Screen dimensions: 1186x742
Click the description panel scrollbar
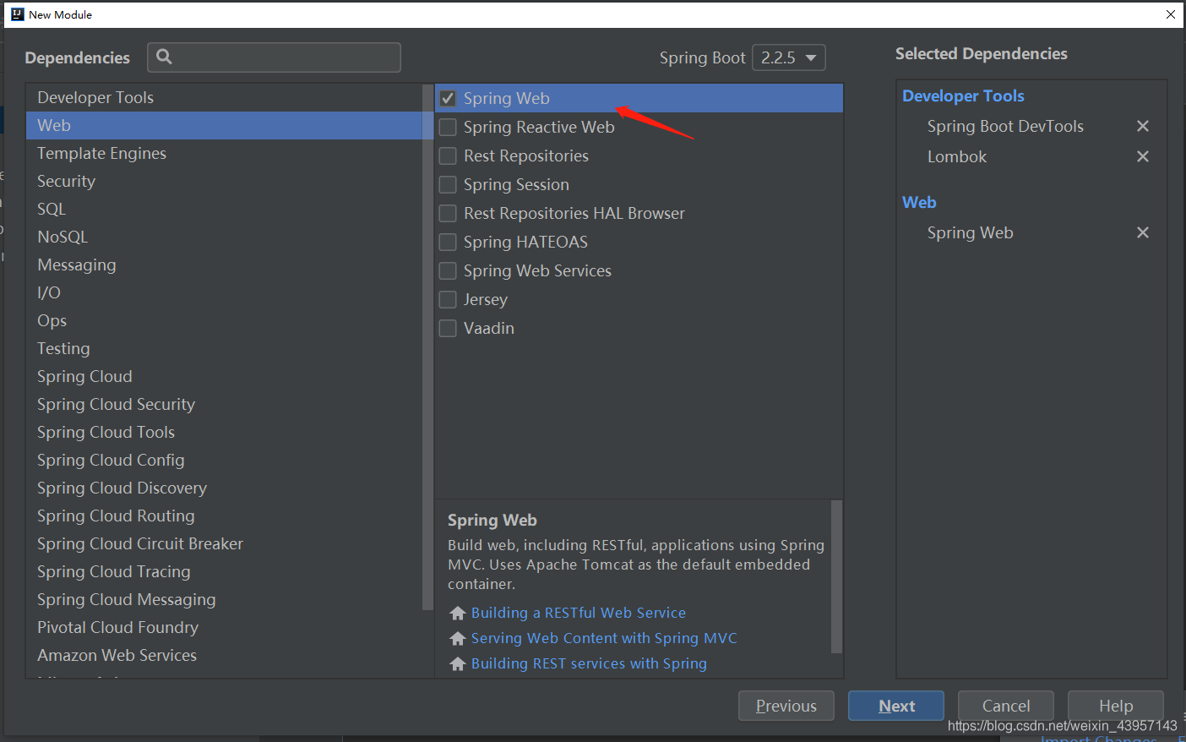point(836,576)
